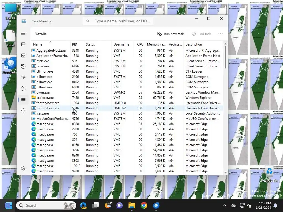Click the explorer.exe folder icon
The width and height of the screenshot is (283, 212).
33,97
